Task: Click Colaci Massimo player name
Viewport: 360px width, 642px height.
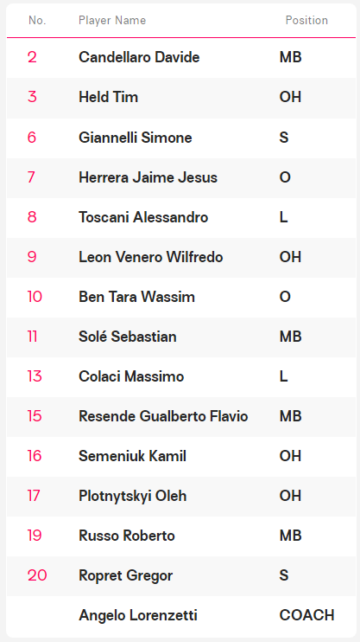Action: pyautogui.click(x=131, y=376)
